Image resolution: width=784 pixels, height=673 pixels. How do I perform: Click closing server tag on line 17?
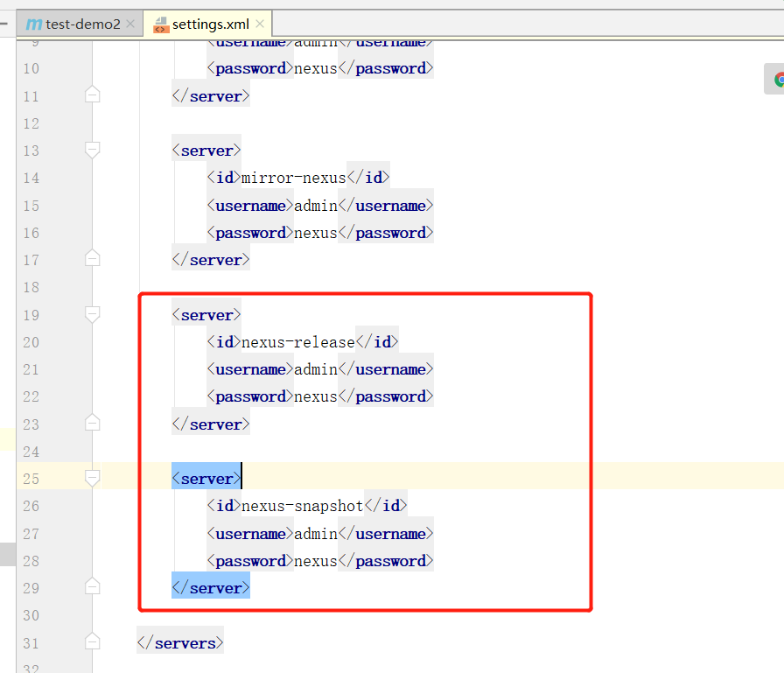[x=211, y=260]
